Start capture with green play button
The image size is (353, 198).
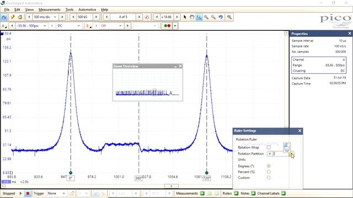click(x=20, y=193)
